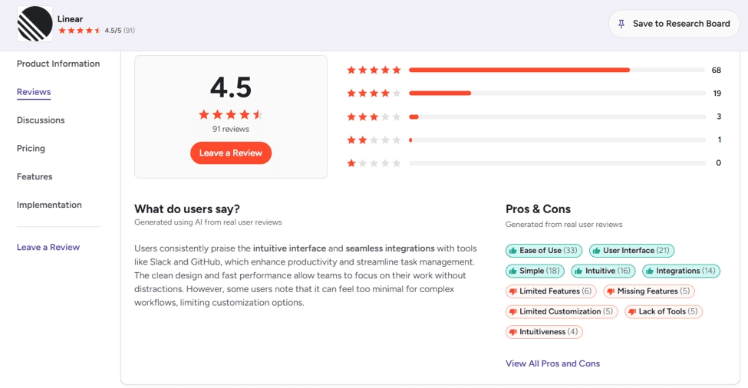Open the Implementation section
748x388 pixels.
pyautogui.click(x=49, y=205)
